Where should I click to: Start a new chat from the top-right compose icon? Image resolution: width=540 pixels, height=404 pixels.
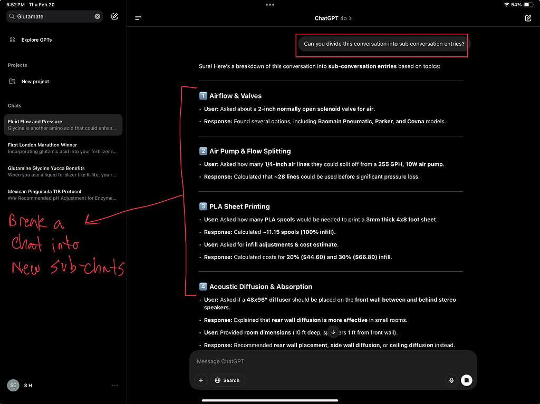point(528,18)
